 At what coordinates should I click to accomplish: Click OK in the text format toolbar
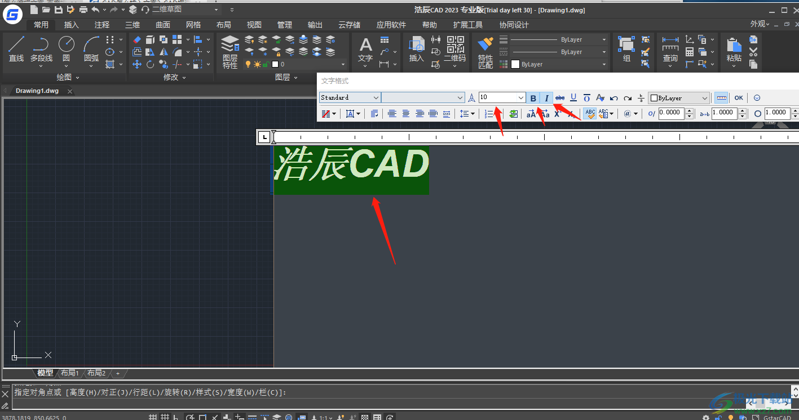click(x=739, y=98)
